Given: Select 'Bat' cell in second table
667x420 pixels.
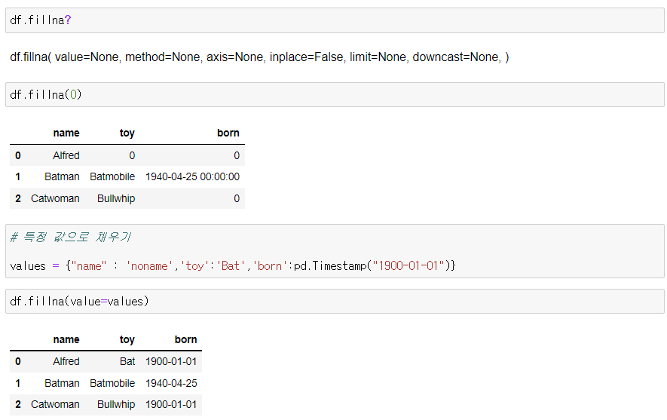Looking at the screenshot, I should [127, 361].
